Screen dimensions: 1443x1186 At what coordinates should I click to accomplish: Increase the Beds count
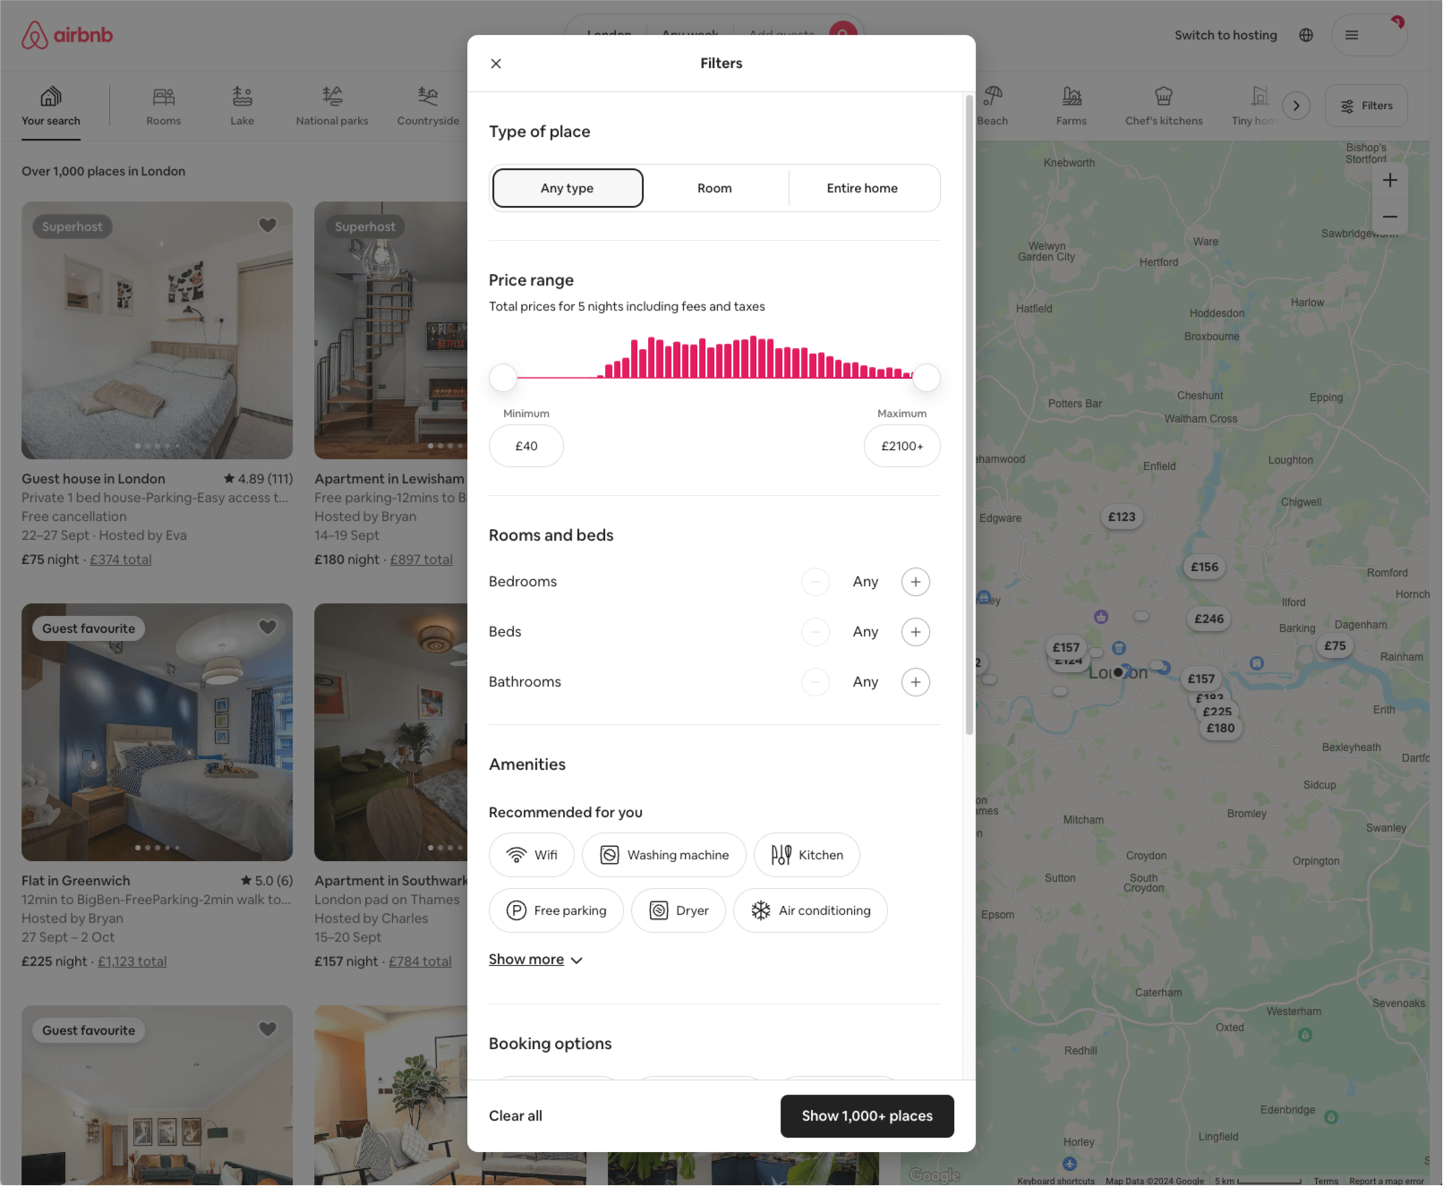coord(916,632)
